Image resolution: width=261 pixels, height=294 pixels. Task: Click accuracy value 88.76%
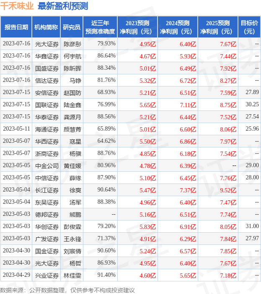click(x=106, y=153)
